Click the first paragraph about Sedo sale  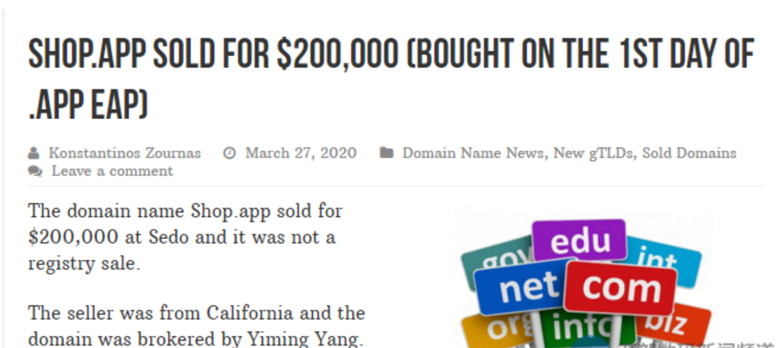pyautogui.click(x=185, y=237)
